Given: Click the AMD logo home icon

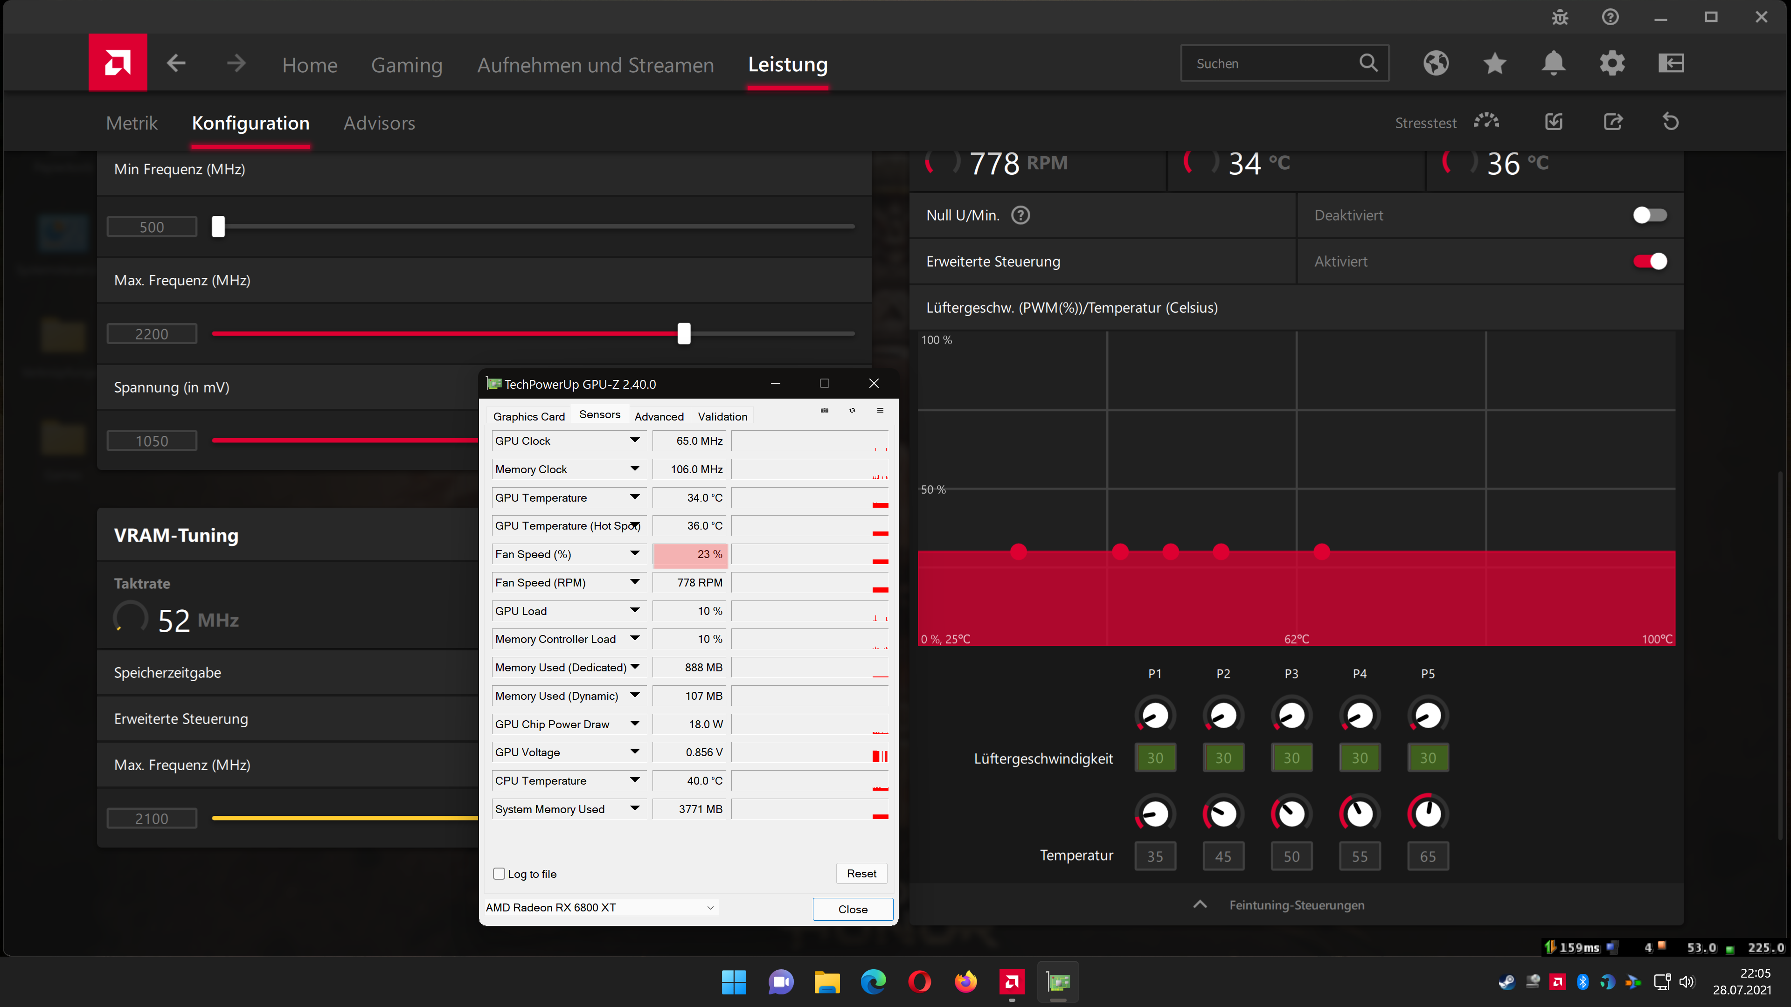Looking at the screenshot, I should pyautogui.click(x=118, y=62).
